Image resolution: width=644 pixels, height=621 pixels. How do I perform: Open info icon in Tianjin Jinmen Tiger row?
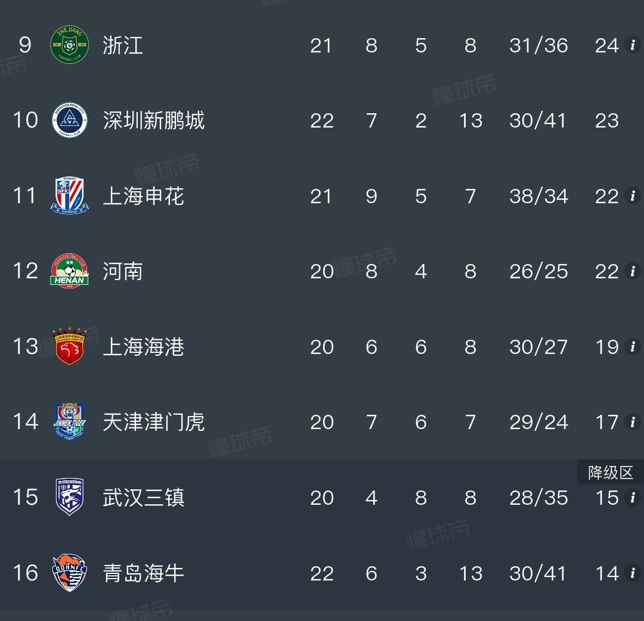(633, 421)
